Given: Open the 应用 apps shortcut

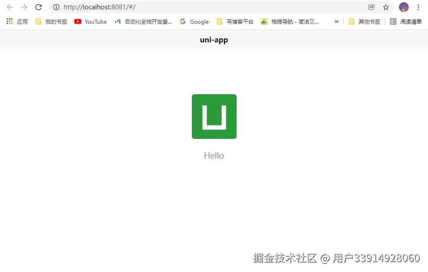Looking at the screenshot, I should point(17,21).
